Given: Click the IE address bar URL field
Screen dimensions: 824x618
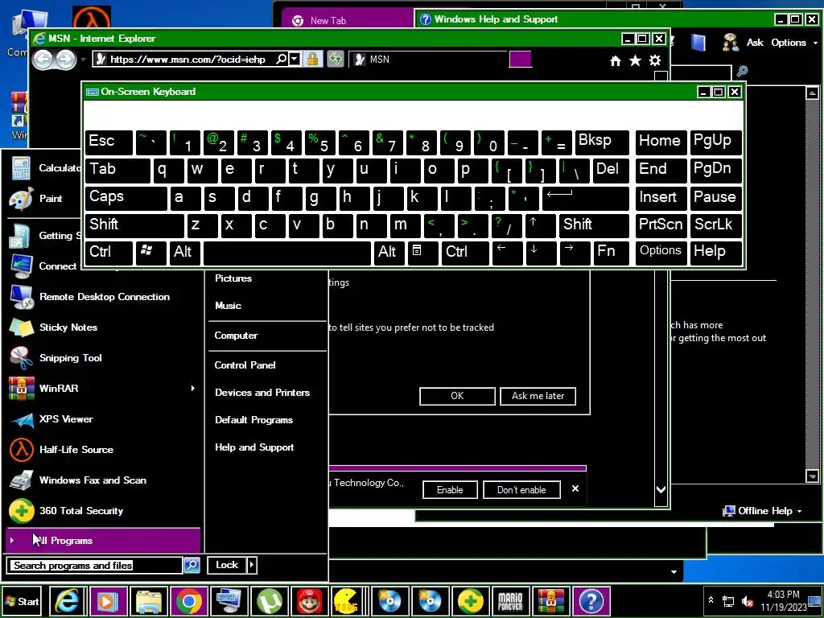Looking at the screenshot, I should click(x=187, y=60).
